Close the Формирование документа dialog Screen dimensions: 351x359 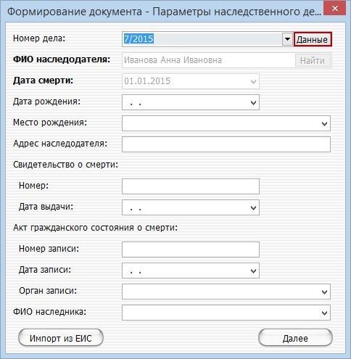335,9
